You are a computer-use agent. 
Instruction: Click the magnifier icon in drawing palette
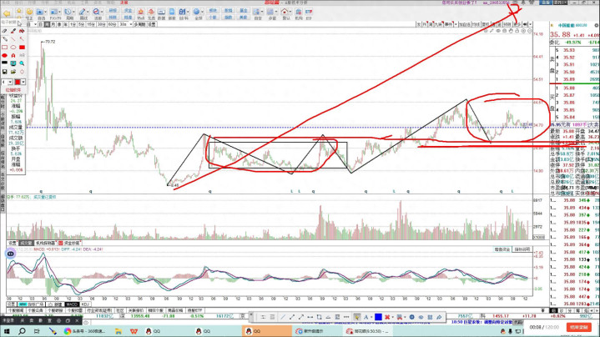[21, 64]
